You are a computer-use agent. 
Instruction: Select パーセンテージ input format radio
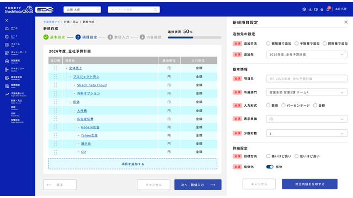(284, 105)
